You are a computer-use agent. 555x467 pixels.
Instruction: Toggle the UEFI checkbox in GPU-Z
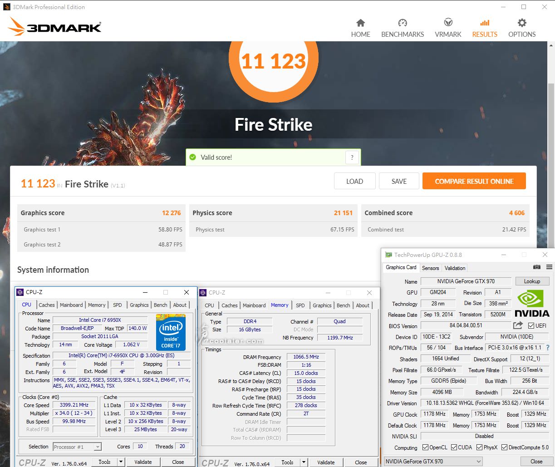click(x=531, y=326)
